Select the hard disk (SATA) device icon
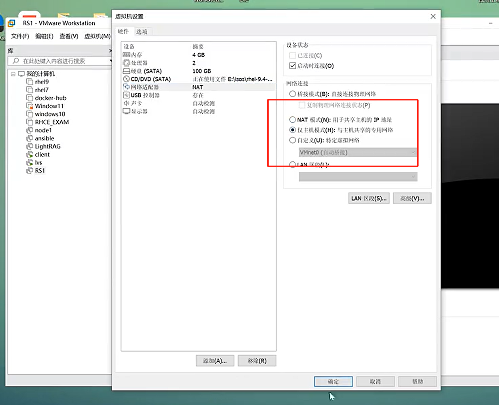 126,71
